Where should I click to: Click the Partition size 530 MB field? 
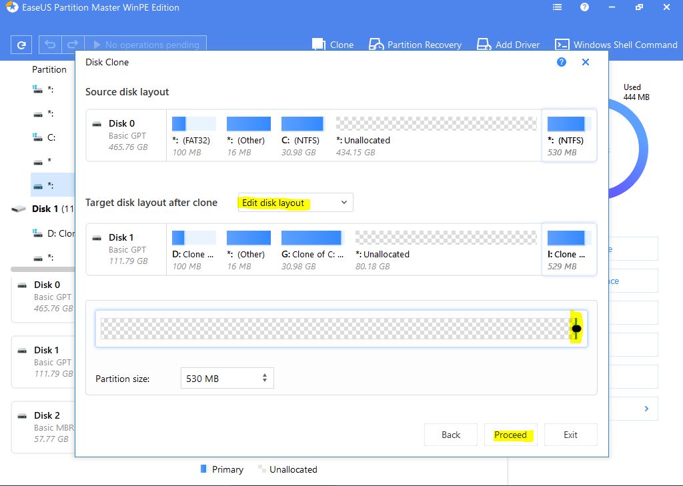[x=219, y=378]
